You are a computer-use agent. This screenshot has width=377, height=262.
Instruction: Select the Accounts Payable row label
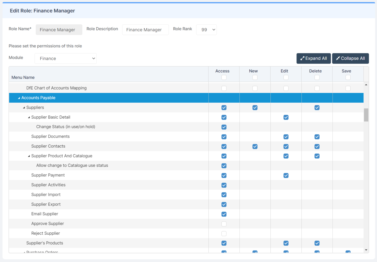click(x=38, y=98)
